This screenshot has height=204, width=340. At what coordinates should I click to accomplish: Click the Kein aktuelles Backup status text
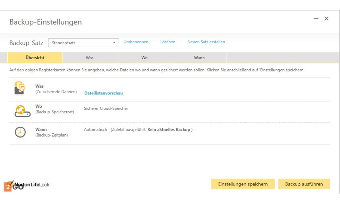tap(169, 130)
